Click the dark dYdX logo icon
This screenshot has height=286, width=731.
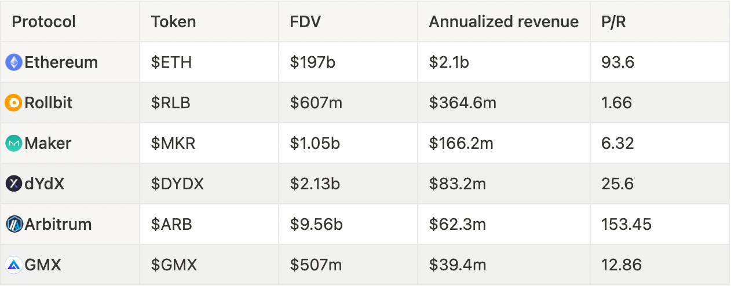click(x=14, y=184)
